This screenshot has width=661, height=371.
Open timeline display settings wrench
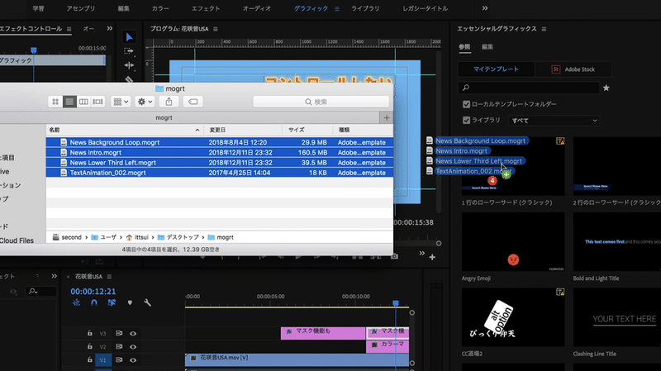click(147, 302)
